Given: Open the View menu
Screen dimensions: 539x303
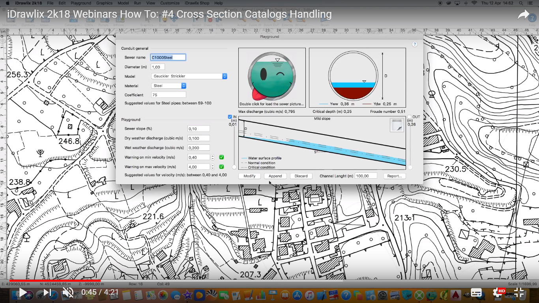Looking at the screenshot, I should [x=150, y=3].
